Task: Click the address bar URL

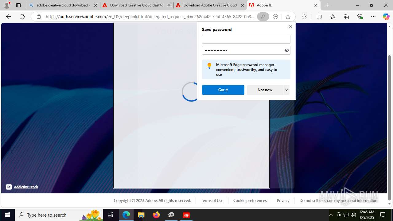Action: pos(150,17)
